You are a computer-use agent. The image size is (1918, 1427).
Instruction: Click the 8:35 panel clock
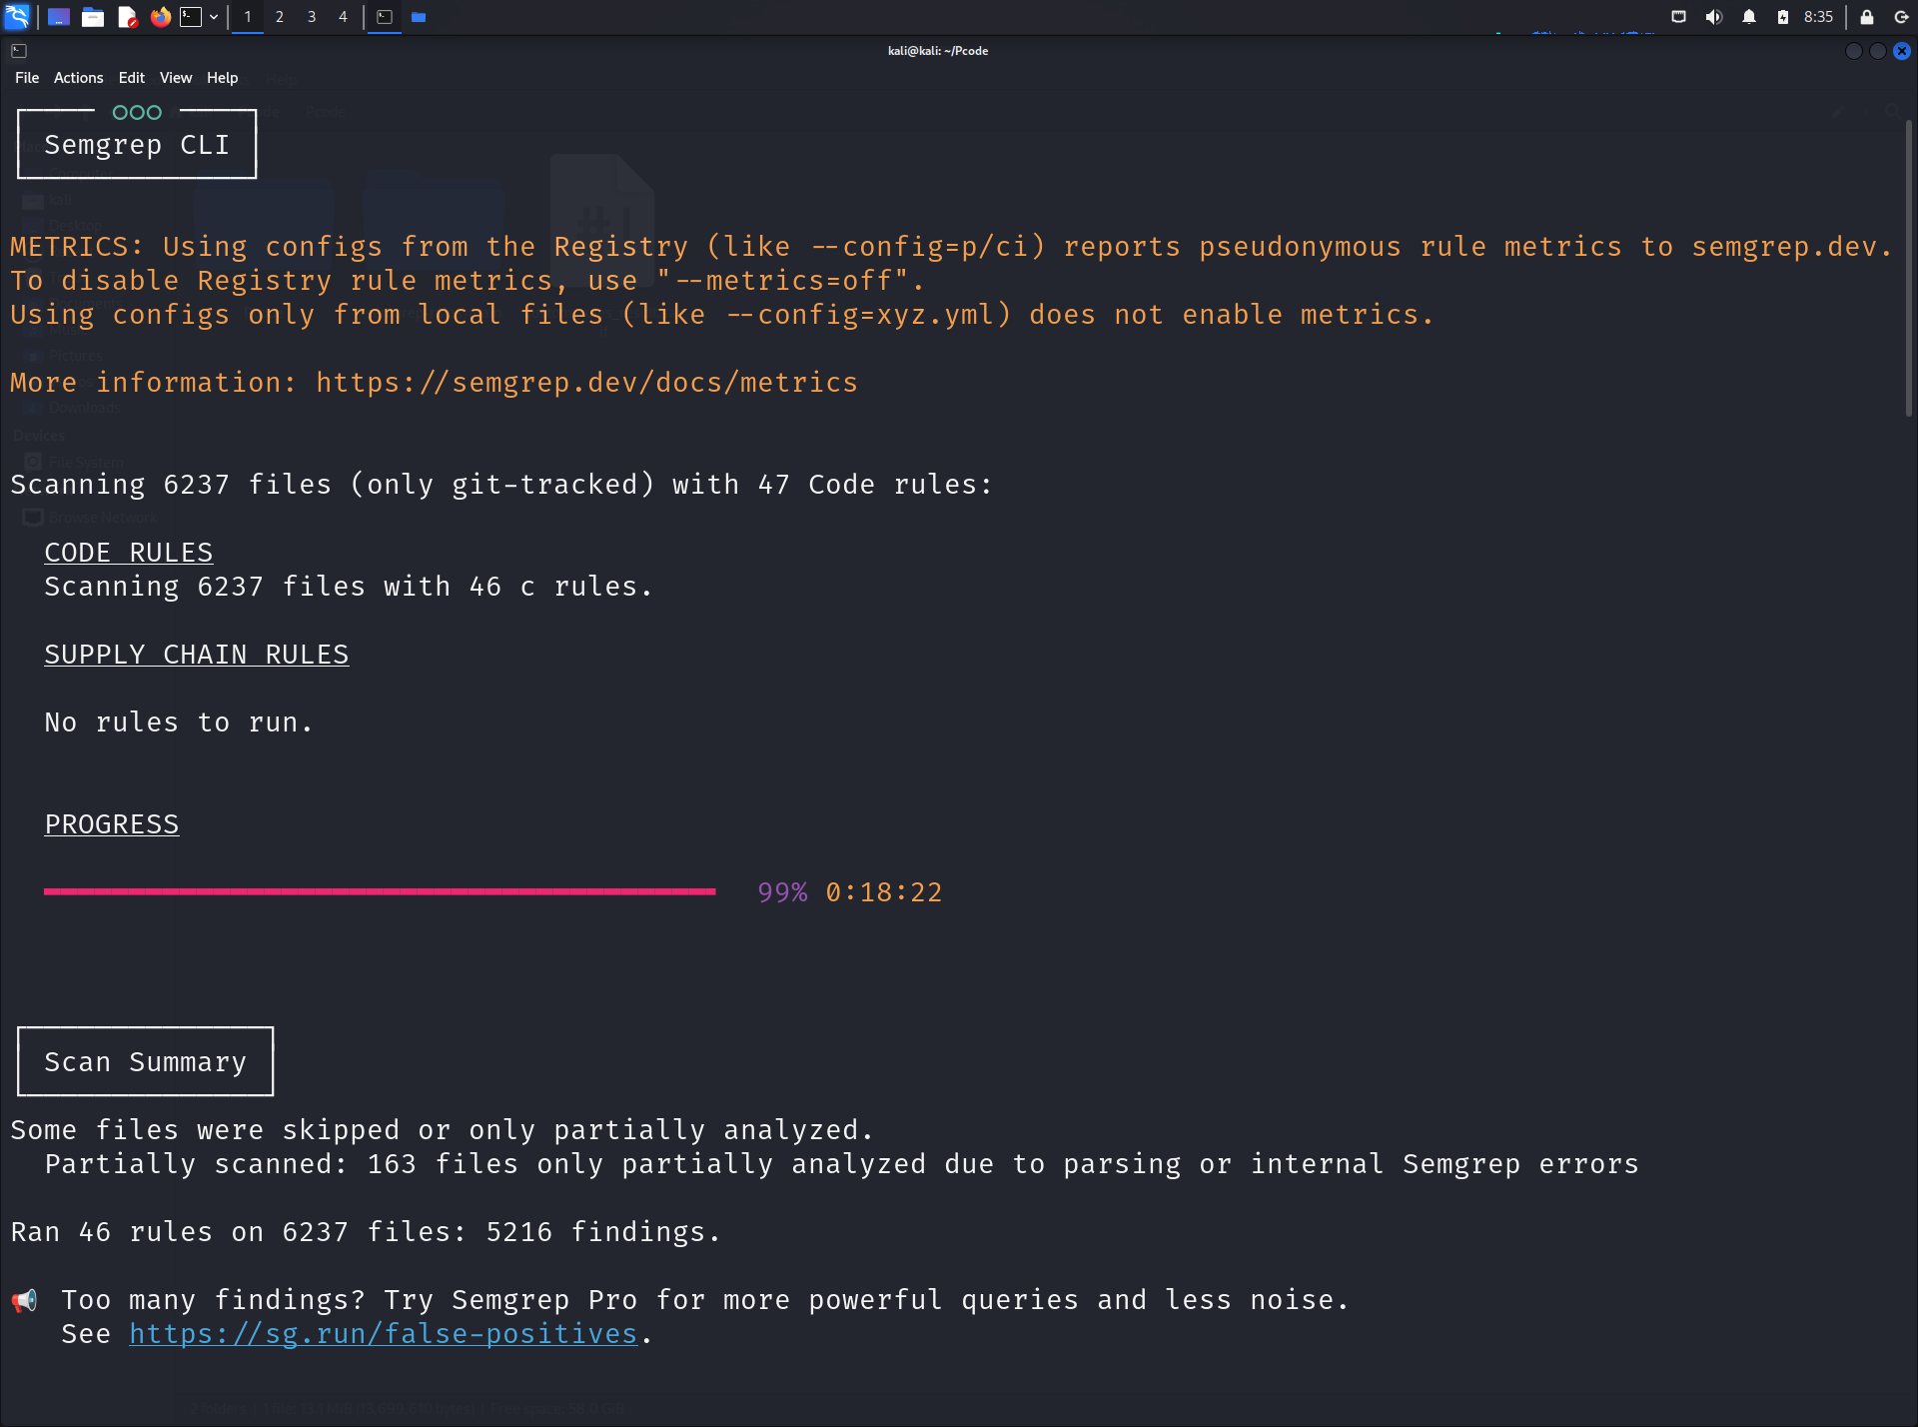click(1818, 17)
